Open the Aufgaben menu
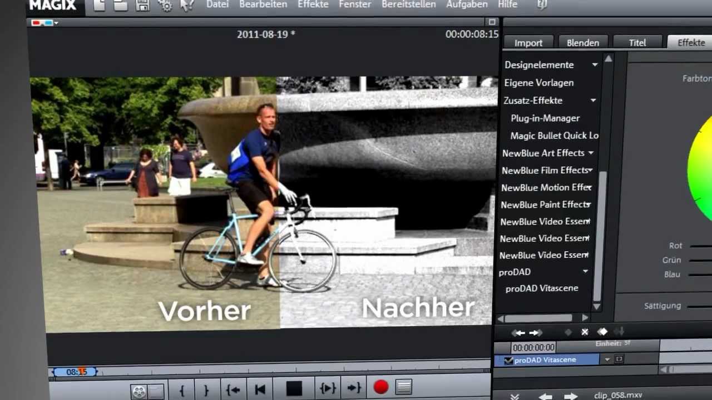 tap(467, 4)
